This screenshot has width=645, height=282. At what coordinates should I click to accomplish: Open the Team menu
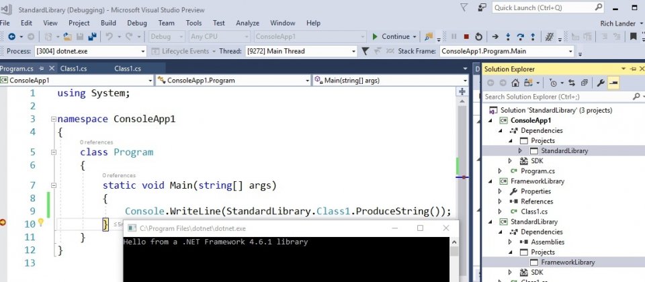tap(166, 23)
